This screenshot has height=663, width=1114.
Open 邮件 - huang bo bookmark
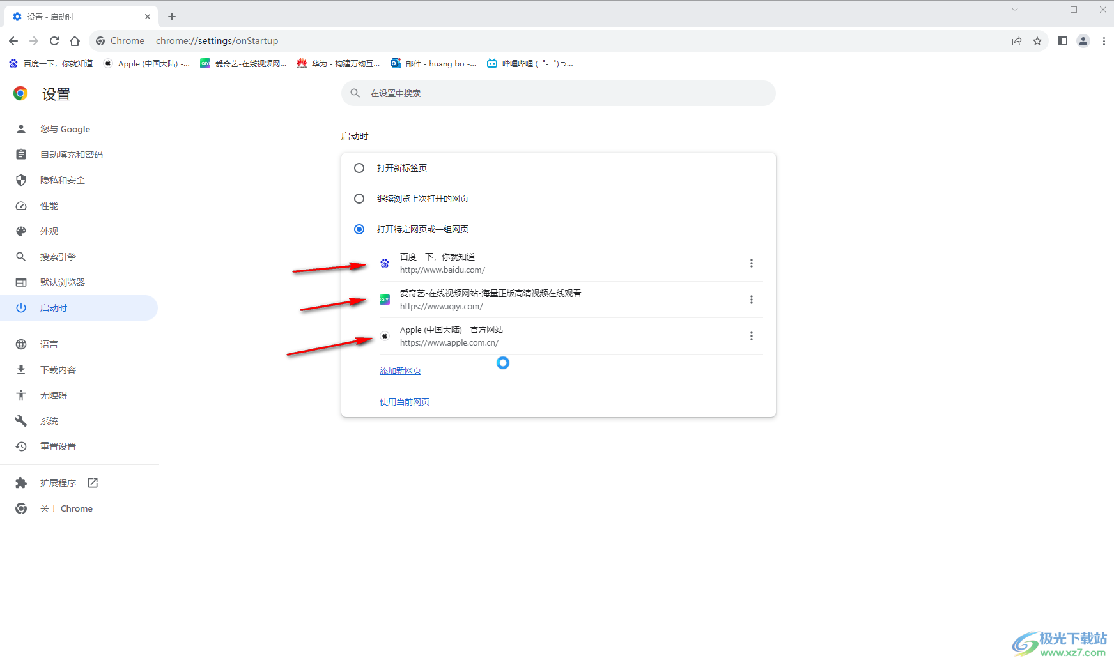pyautogui.click(x=433, y=63)
